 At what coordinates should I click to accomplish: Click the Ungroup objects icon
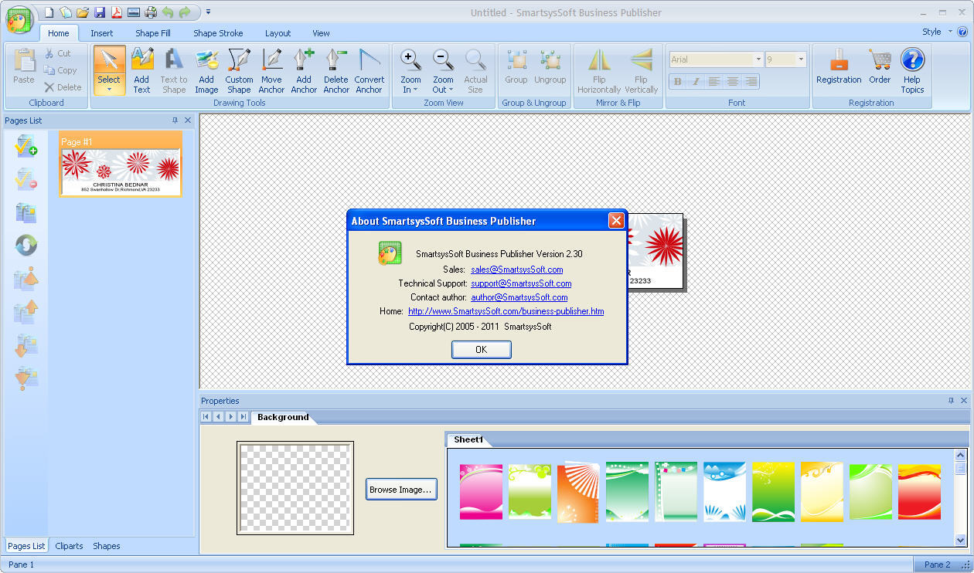tap(550, 66)
